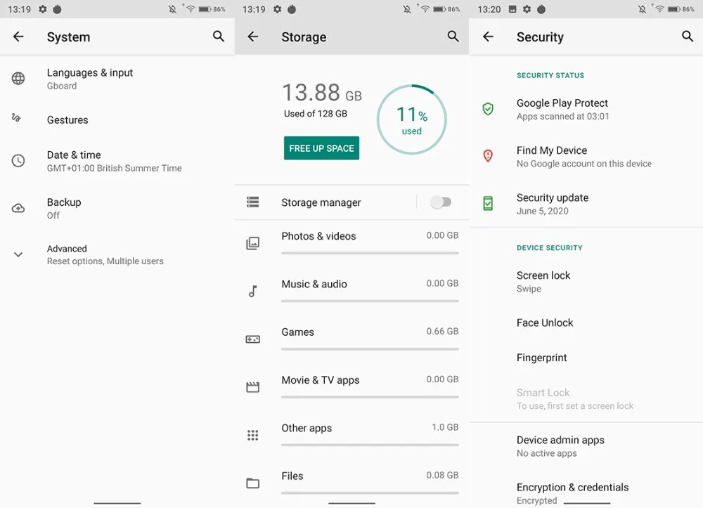Screen dimensions: 703x508
Task: Search within Storage settings
Action: tap(453, 37)
